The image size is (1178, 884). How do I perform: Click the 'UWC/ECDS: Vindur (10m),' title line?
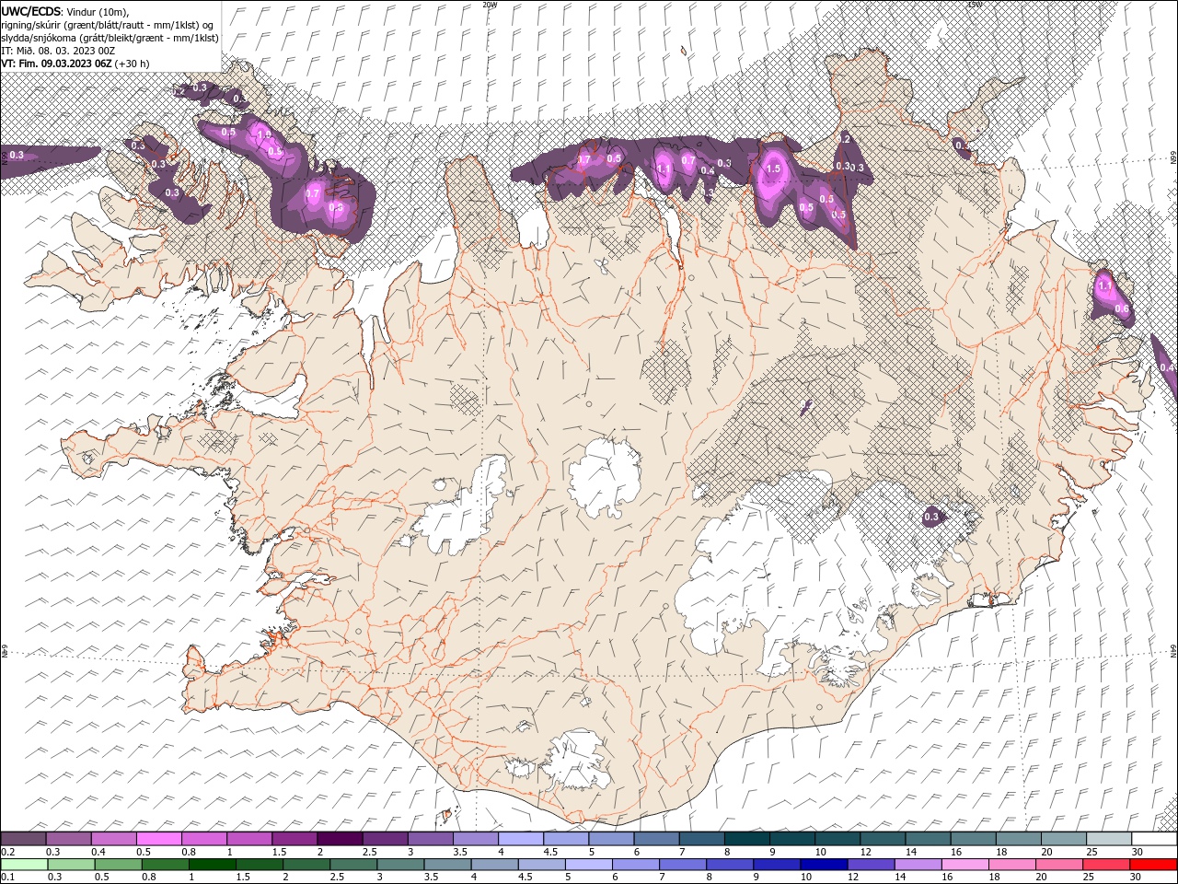tap(65, 11)
